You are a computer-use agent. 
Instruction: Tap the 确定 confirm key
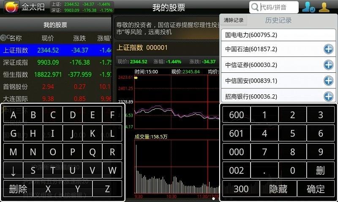(316, 189)
